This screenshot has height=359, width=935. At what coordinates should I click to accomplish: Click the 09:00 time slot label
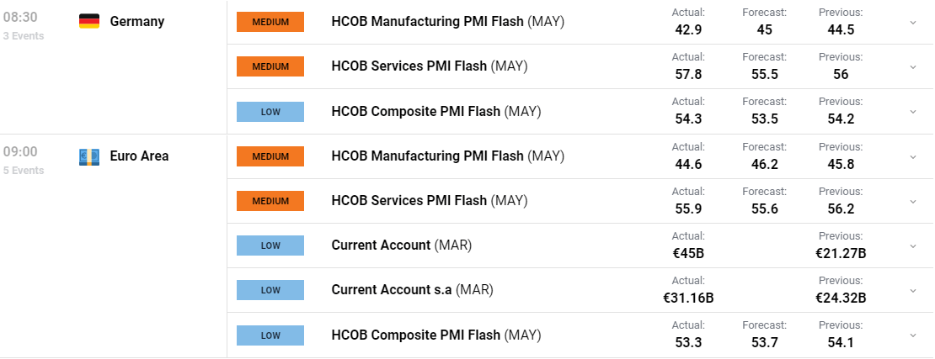20,152
